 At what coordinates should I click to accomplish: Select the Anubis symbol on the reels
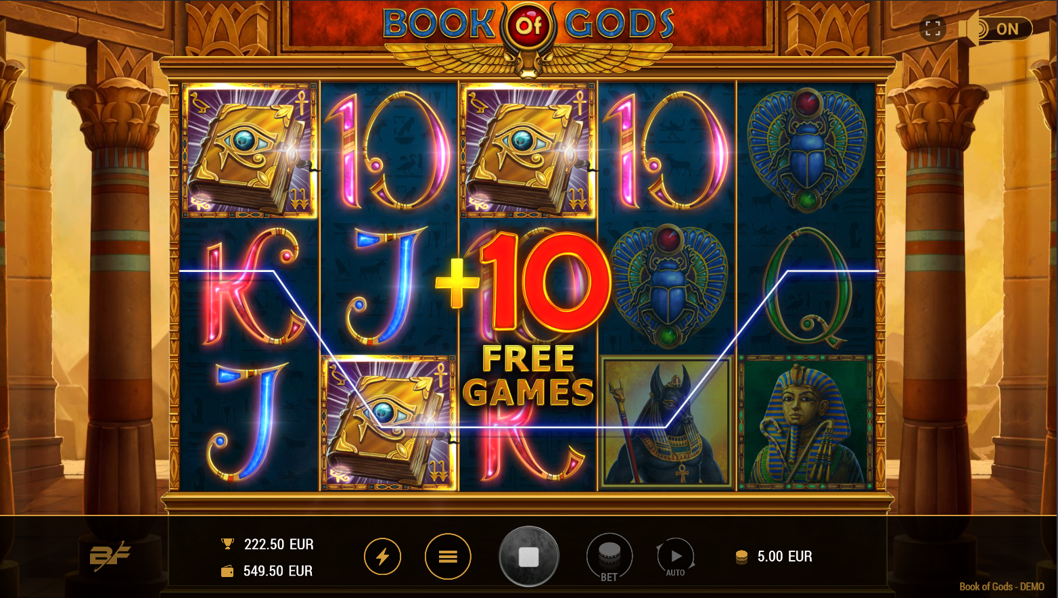666,423
